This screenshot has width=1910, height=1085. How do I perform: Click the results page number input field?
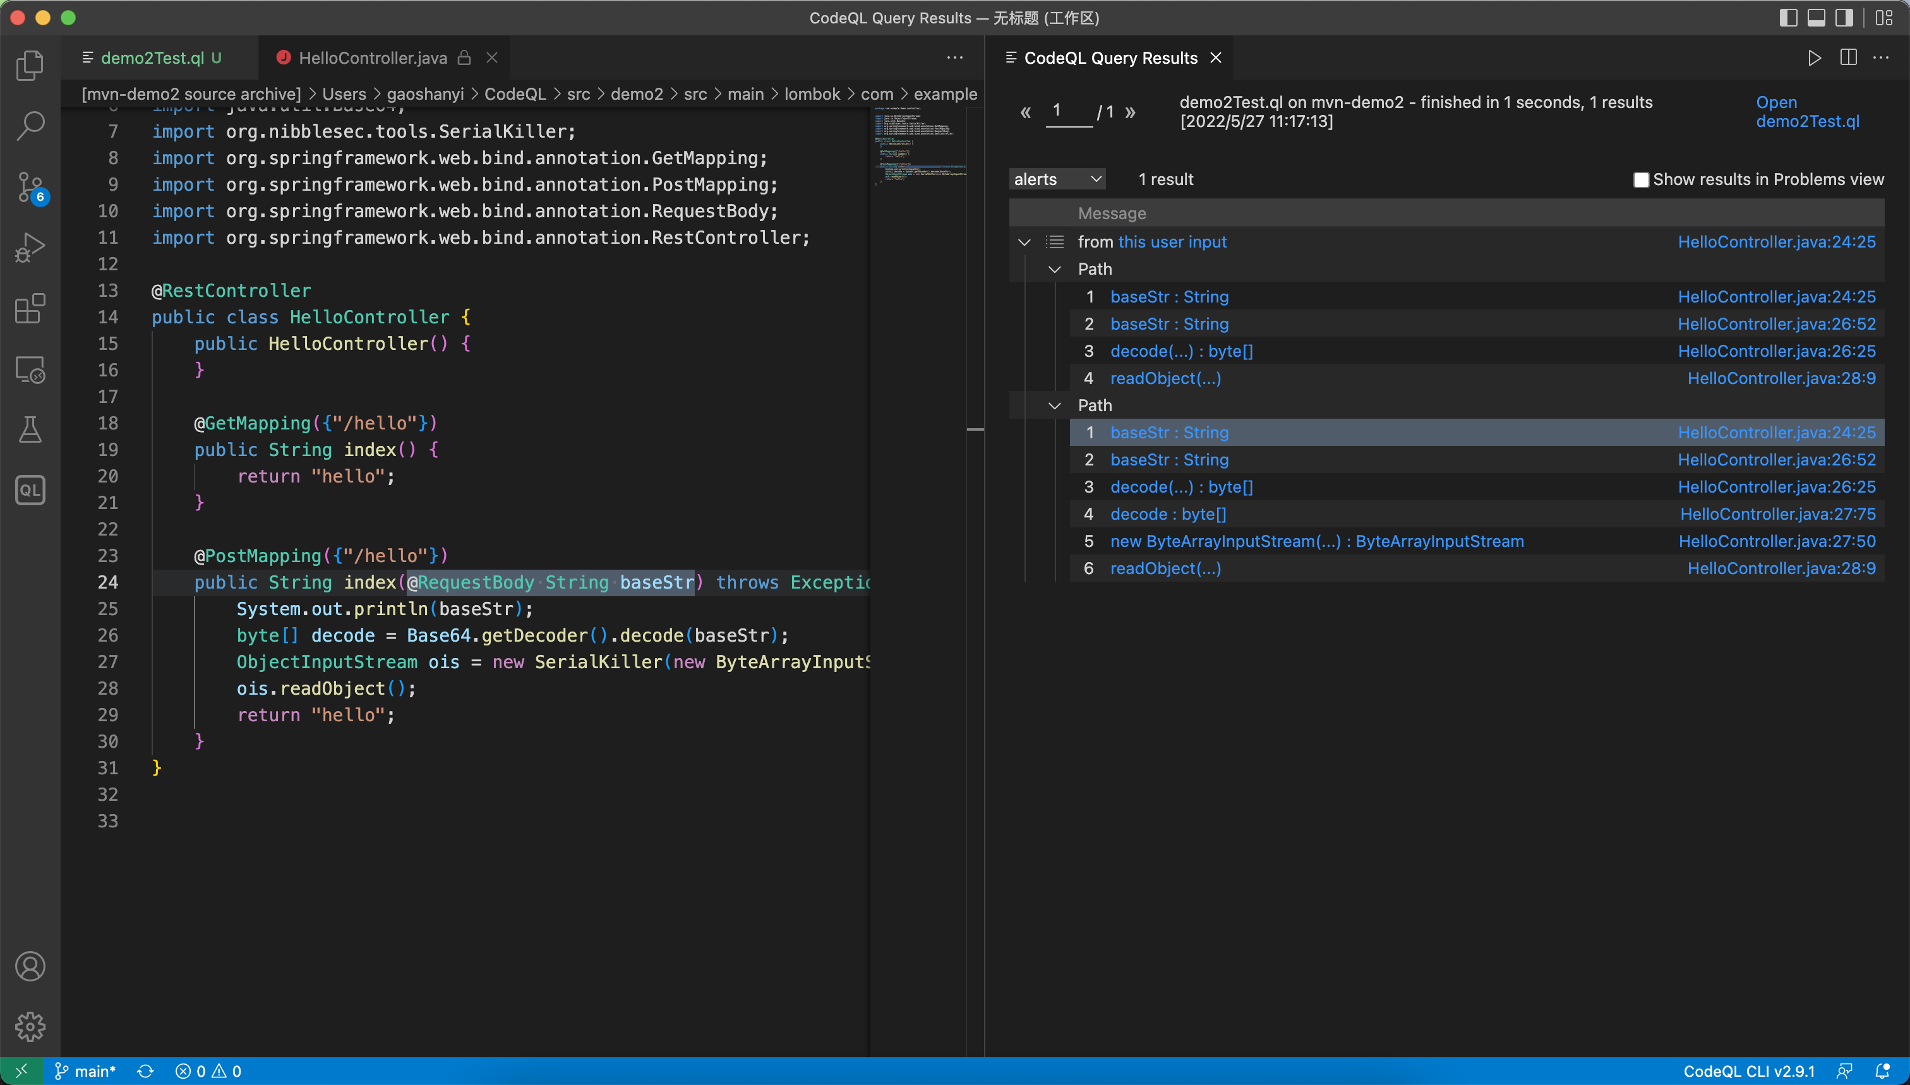click(1069, 112)
